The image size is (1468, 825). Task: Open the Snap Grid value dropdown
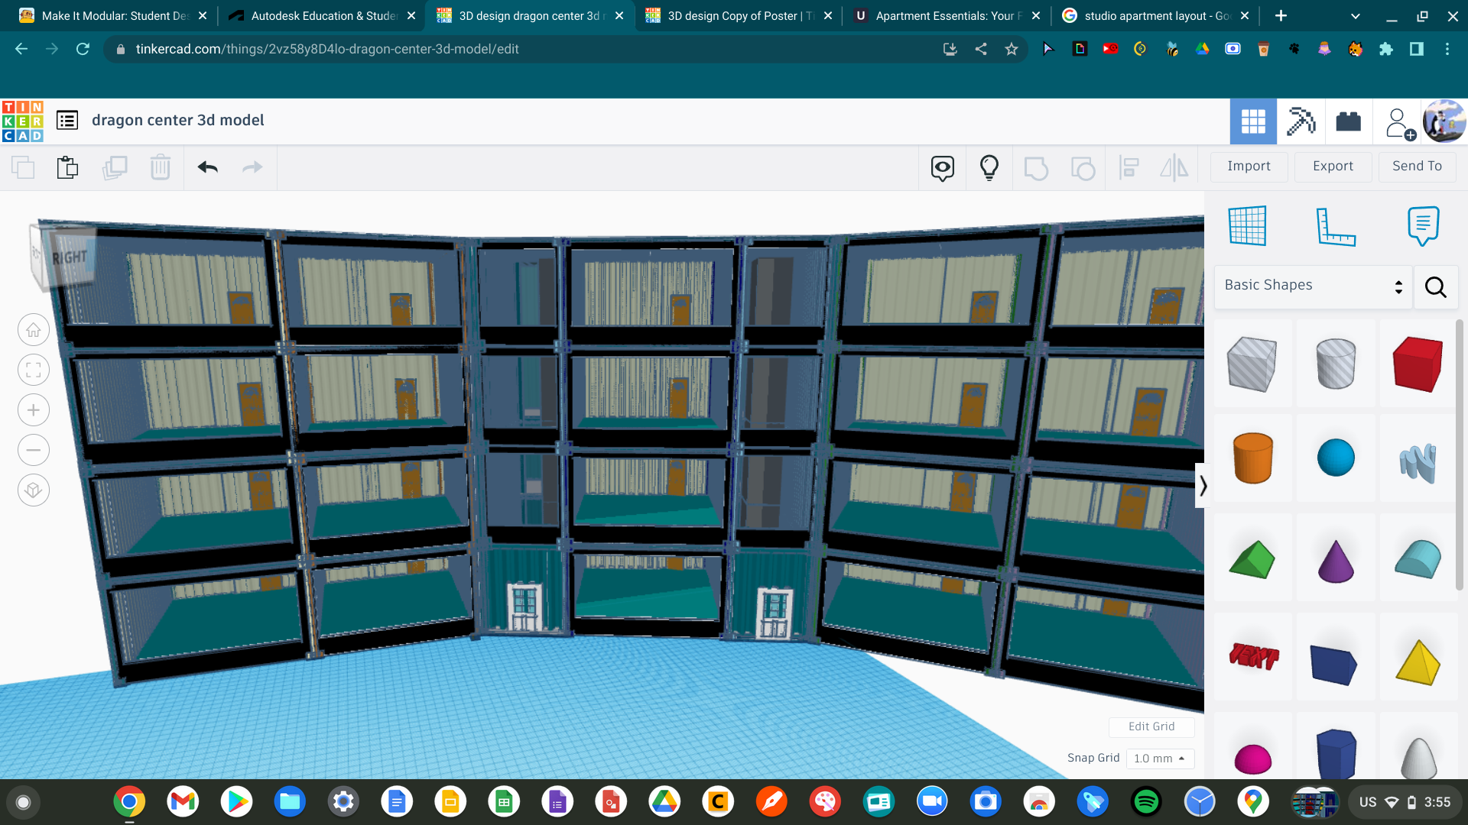(x=1159, y=758)
